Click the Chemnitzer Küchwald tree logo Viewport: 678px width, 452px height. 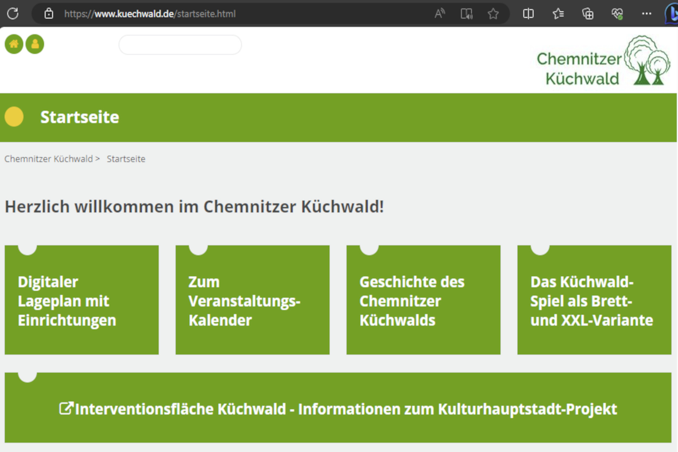603,61
